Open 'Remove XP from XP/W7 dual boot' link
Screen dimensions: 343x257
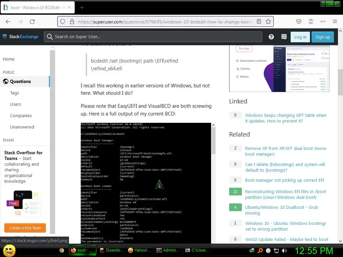pos(285,151)
